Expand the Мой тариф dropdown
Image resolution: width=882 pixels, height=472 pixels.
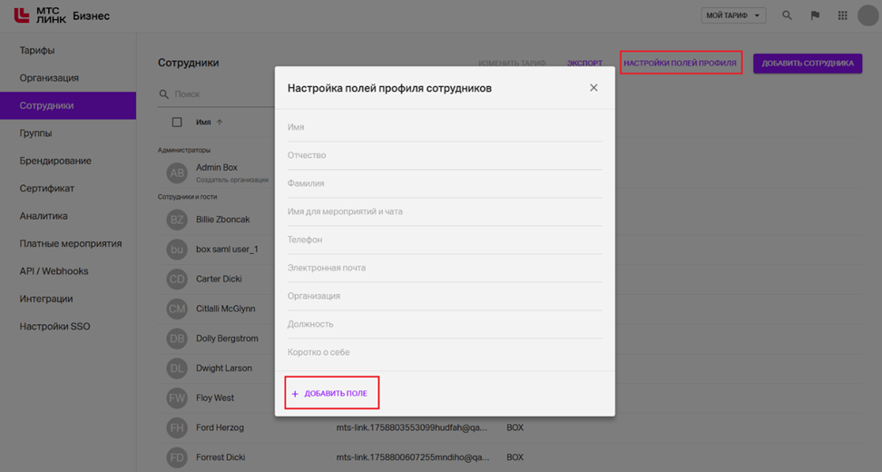734,15
